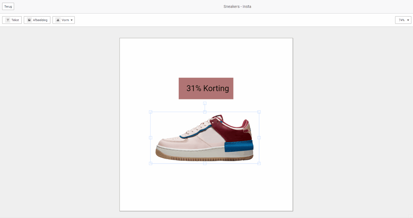This screenshot has height=218, width=413.
Task: Click the Sneakers - Insta title
Action: [x=237, y=6]
